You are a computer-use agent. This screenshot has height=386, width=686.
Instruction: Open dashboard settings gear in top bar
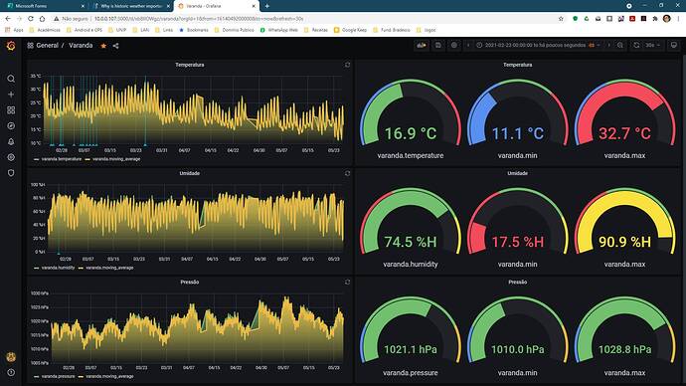454,45
